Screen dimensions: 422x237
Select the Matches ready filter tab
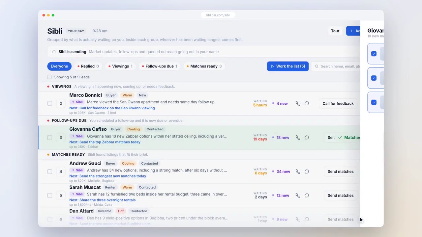point(204,66)
